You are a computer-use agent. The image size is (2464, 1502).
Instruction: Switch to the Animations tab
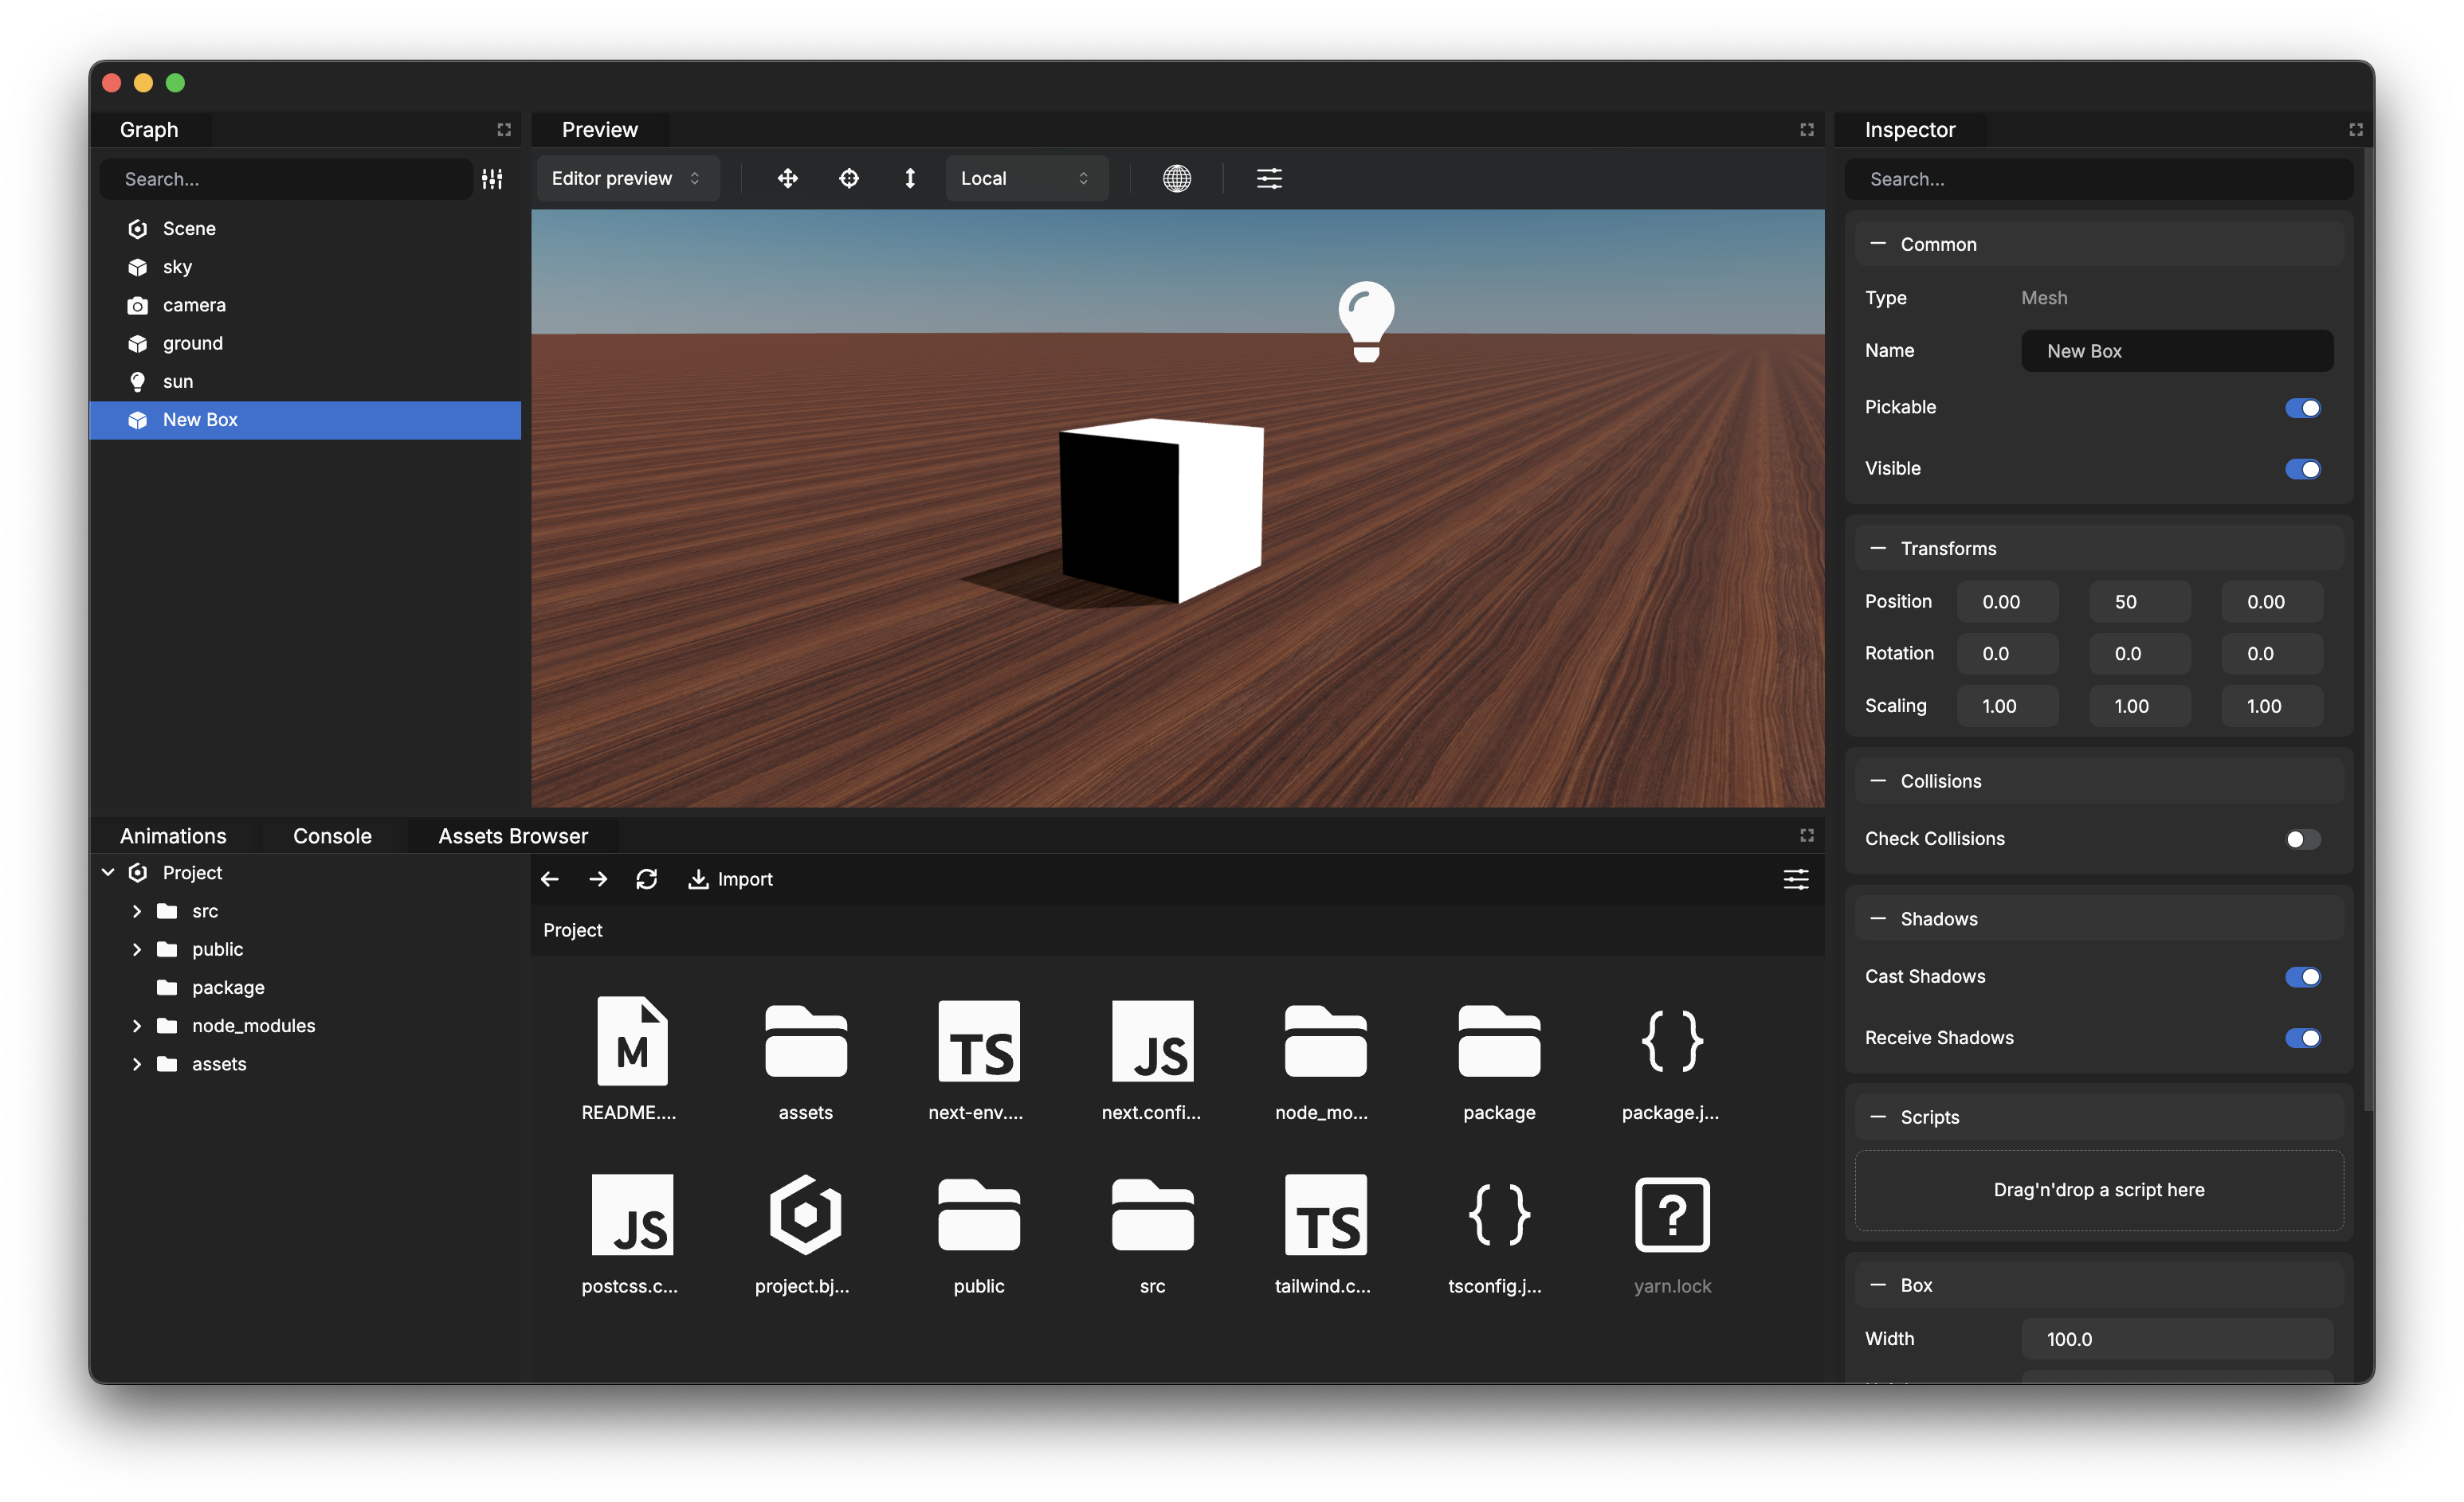tap(173, 836)
